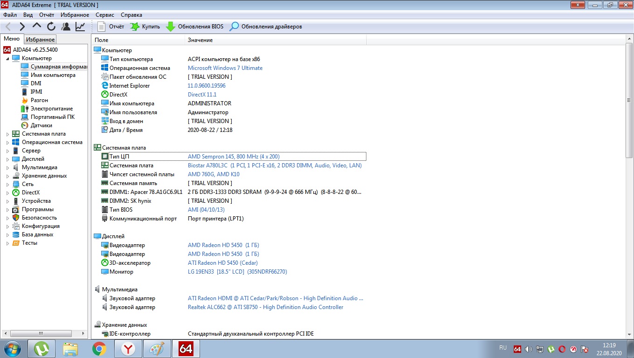Open uTorrent from the taskbar
The image size is (634, 358).
coord(42,349)
